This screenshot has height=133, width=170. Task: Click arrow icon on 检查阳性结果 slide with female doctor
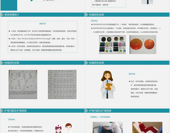pos(87,63)
